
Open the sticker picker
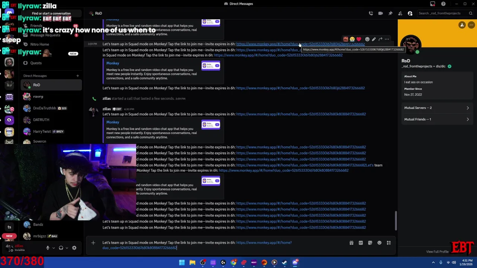coord(370,243)
